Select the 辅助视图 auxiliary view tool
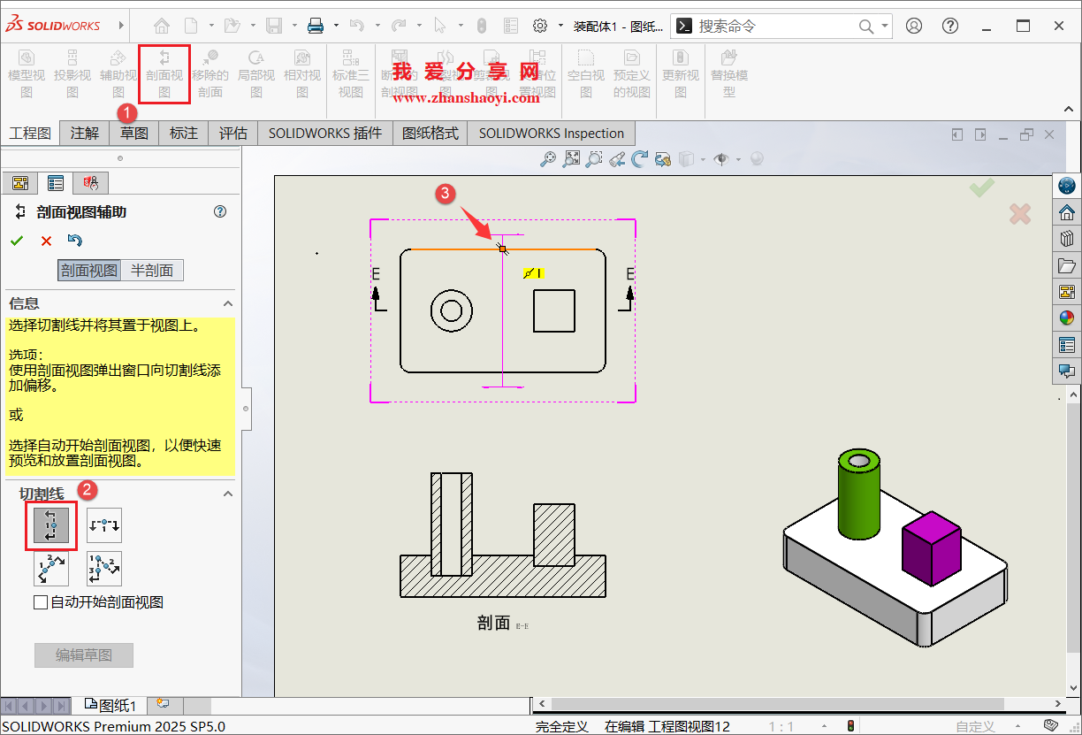 (x=118, y=73)
